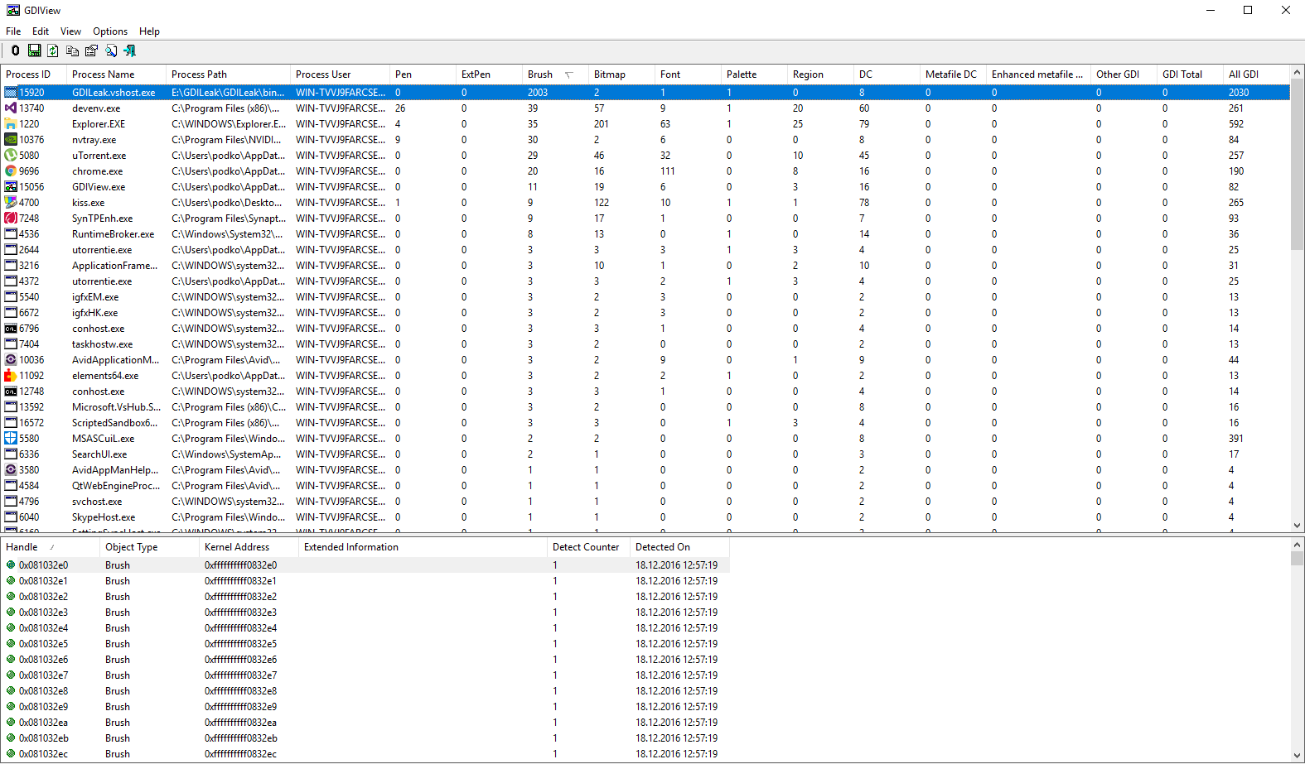
Task: Click the Save Selected Items floppy icon
Action: pyautogui.click(x=34, y=50)
